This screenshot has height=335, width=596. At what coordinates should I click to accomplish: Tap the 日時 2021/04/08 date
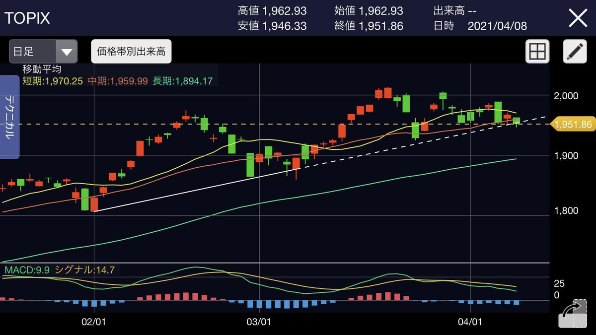[480, 26]
